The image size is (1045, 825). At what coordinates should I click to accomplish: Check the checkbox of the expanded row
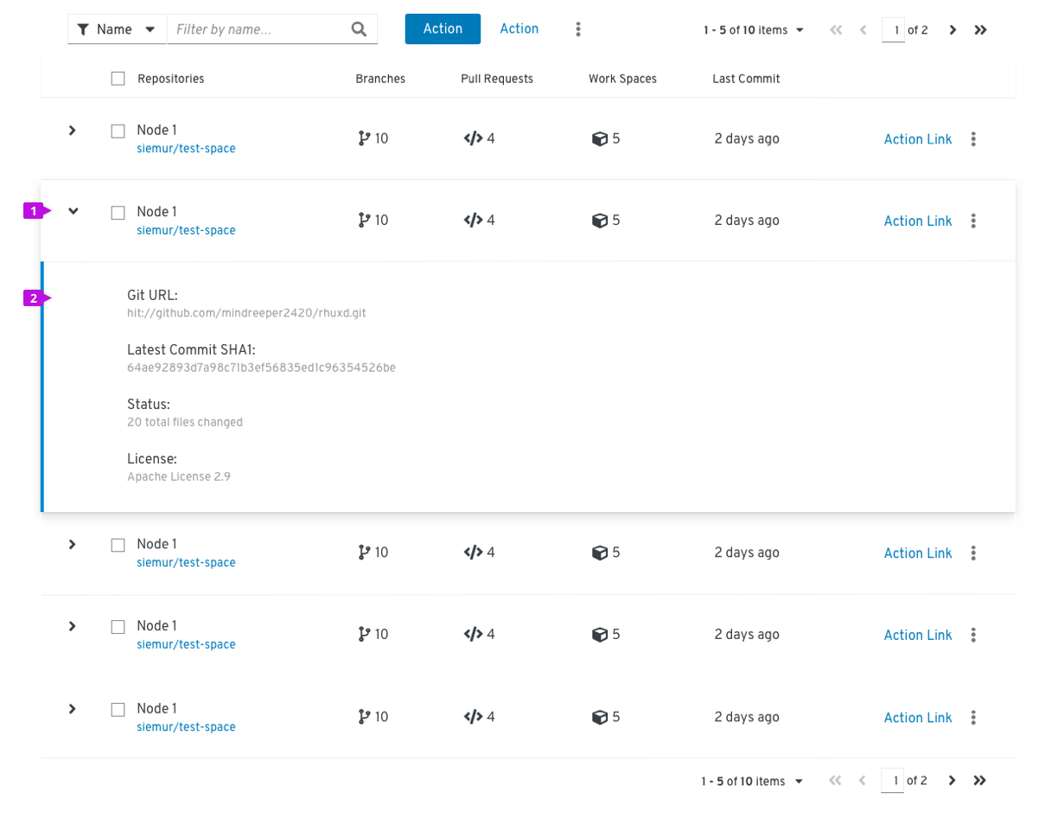pyautogui.click(x=118, y=213)
